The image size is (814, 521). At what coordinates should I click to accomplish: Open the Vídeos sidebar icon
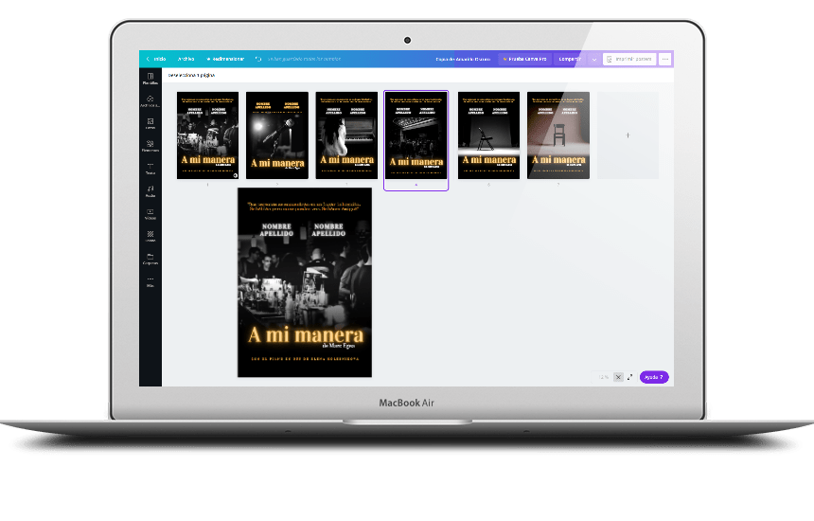point(150,213)
